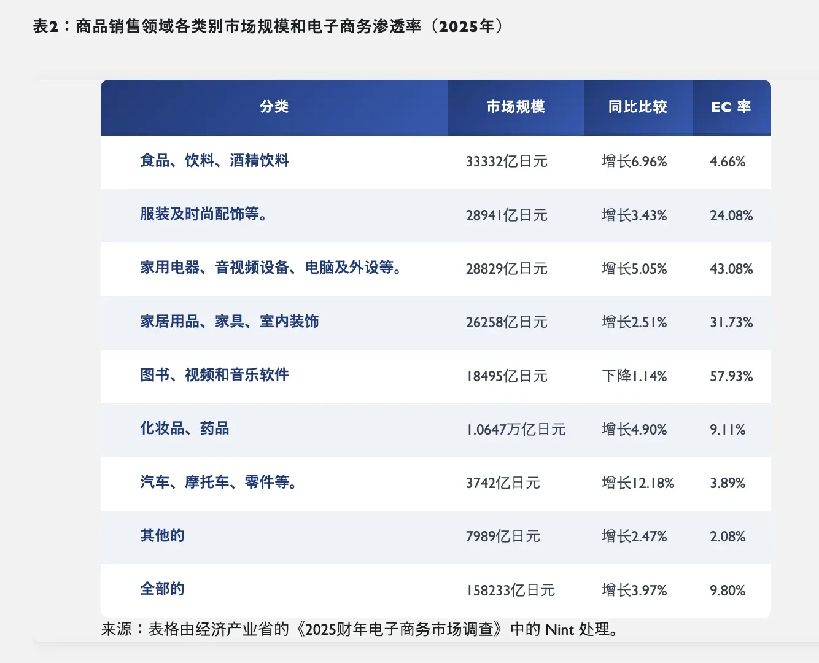Click the EC rate "24.08%"
This screenshot has height=663, width=819.
[731, 215]
